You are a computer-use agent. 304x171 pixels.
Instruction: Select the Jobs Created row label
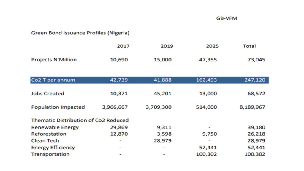[47, 93]
